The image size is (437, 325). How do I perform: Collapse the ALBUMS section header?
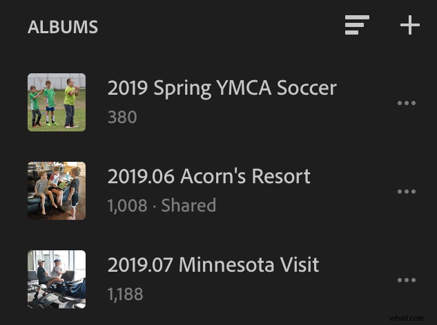tap(63, 28)
